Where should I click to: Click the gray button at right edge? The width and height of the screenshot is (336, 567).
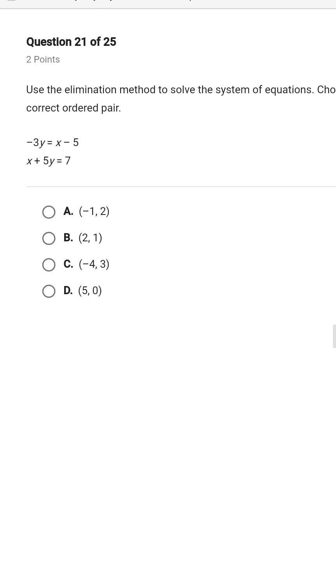click(x=334, y=336)
